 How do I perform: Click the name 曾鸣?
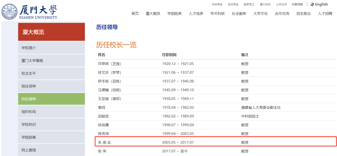pyautogui.click(x=101, y=107)
